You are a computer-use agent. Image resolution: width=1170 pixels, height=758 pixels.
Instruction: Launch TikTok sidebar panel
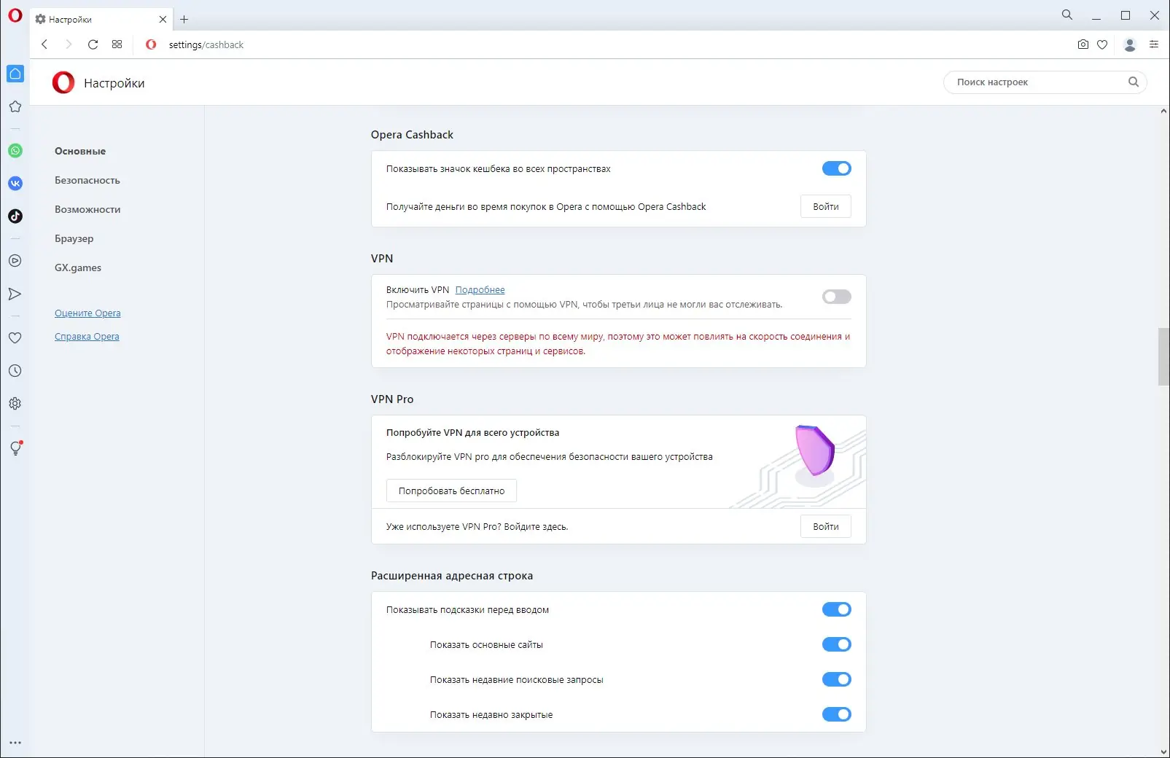click(x=15, y=216)
